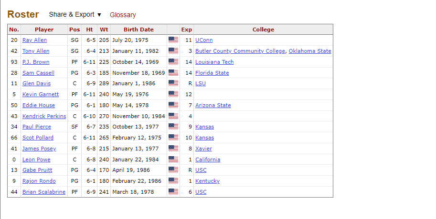Select the weight value 289
This screenshot has width=436, height=219.
(104, 83)
